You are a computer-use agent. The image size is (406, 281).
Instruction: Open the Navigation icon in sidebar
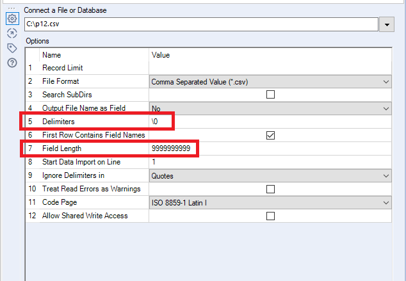12,33
